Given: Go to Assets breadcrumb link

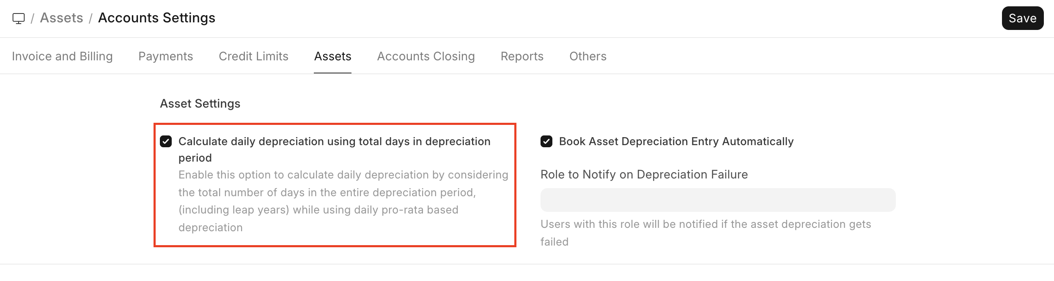Looking at the screenshot, I should (62, 18).
